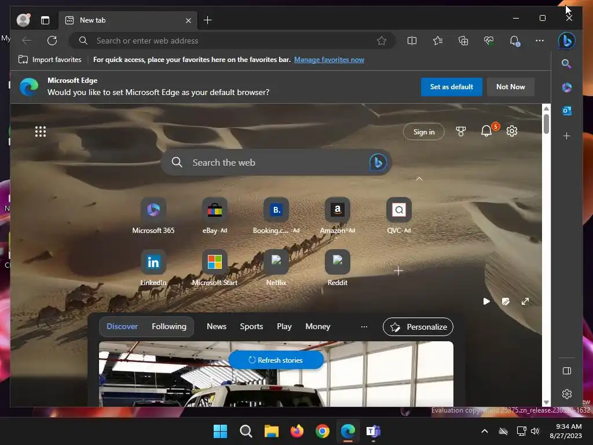Open sidebar settings gear icon
The height and width of the screenshot is (445, 593).
coord(566,394)
